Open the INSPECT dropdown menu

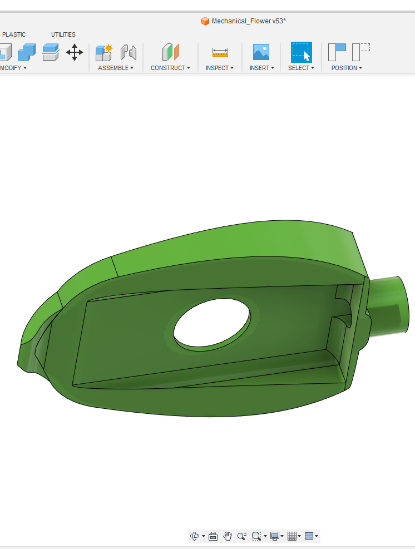point(220,68)
